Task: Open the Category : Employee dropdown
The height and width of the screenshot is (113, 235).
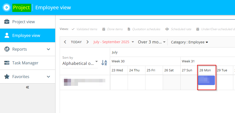Action: [189, 42]
